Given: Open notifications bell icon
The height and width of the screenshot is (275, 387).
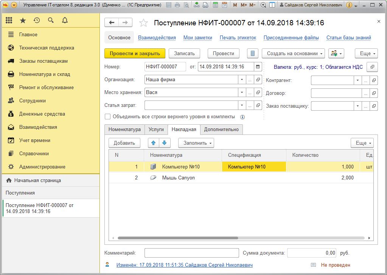Looking at the screenshot, I should 65,20.
